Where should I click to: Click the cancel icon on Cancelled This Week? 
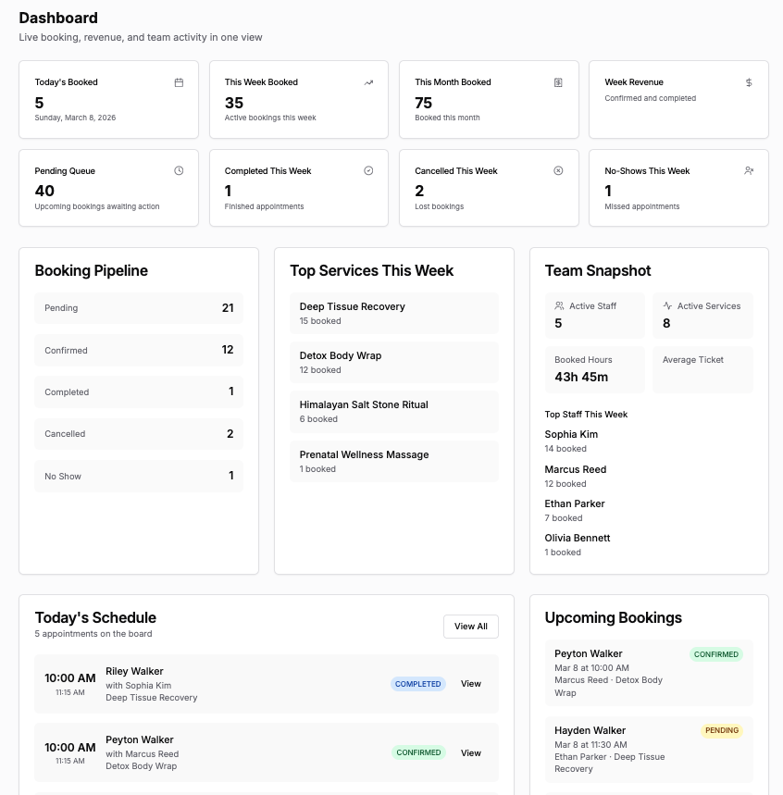[x=558, y=171]
